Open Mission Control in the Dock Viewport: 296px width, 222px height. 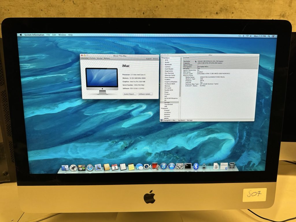[82, 168]
